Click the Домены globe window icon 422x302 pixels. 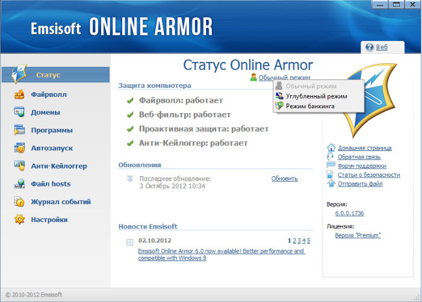coord(19,112)
